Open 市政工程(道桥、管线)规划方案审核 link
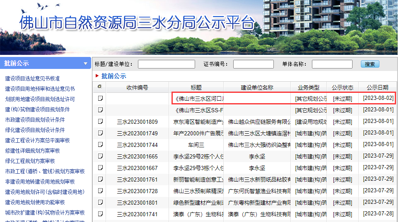The width and height of the screenshot is (401, 222). pyautogui.click(x=45, y=172)
